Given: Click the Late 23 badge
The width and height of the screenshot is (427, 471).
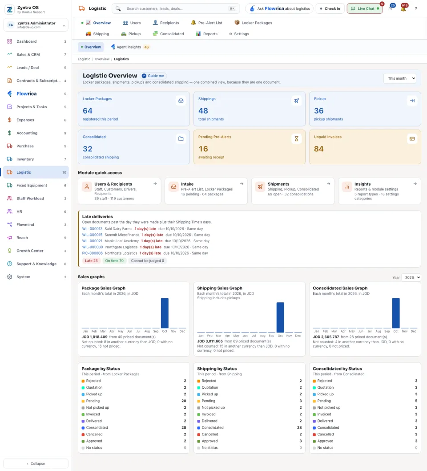Looking at the screenshot, I should tap(91, 261).
